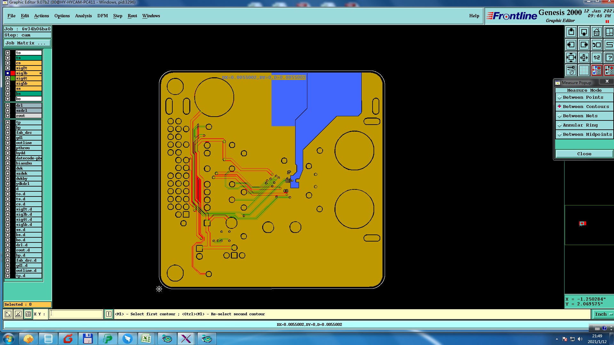
Task: Open the Windows menu
Action: coord(151,16)
